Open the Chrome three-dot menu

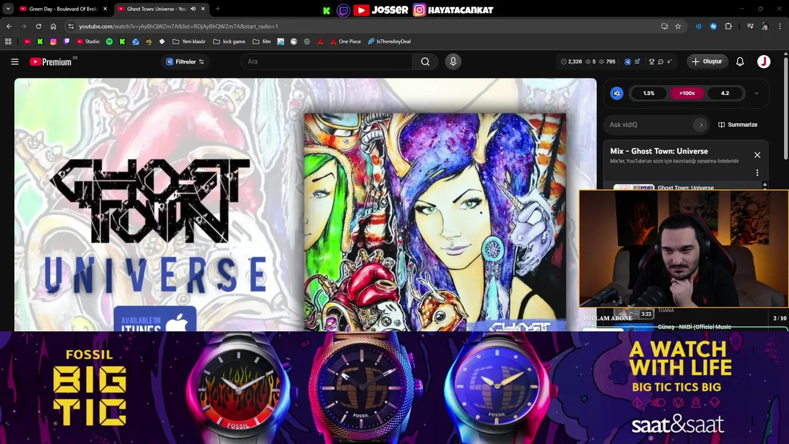[x=780, y=27]
